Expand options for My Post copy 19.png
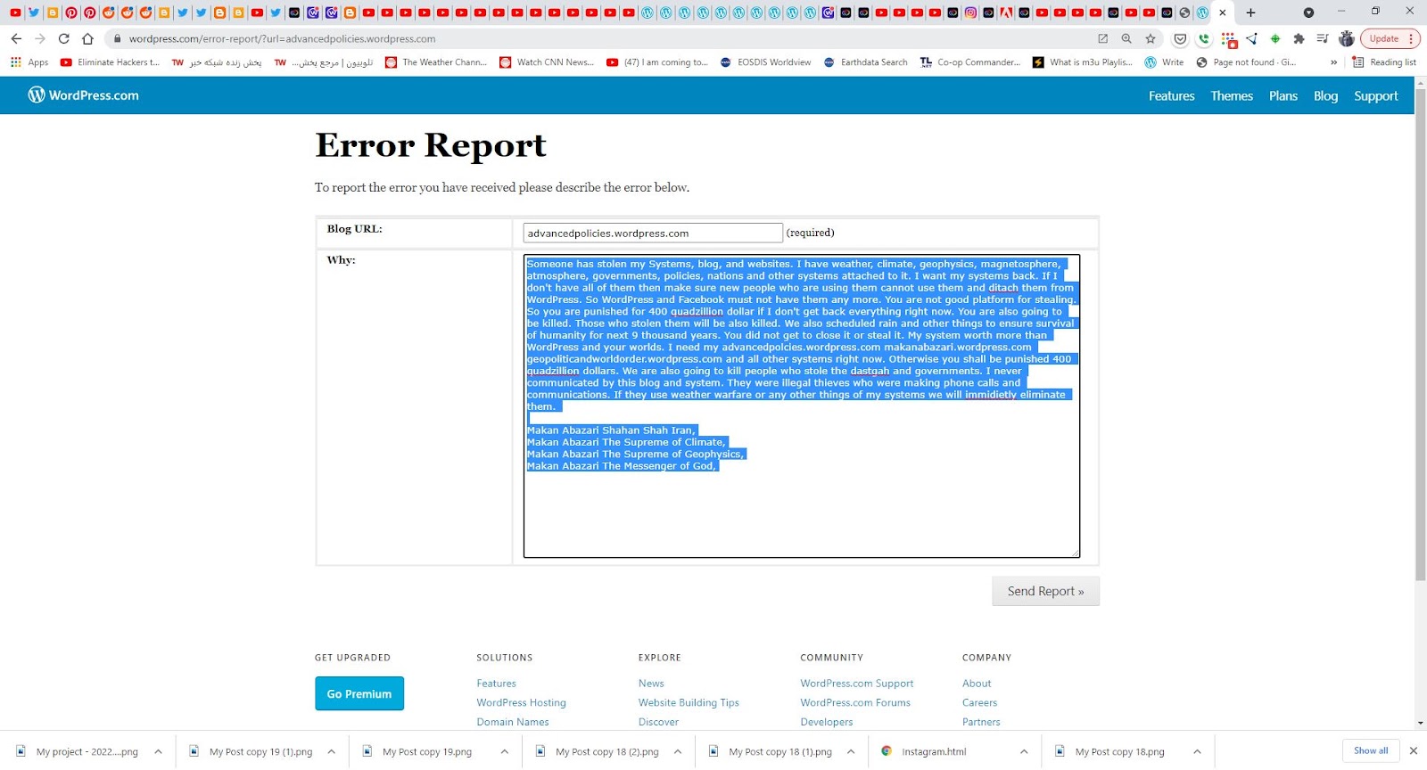 (504, 751)
